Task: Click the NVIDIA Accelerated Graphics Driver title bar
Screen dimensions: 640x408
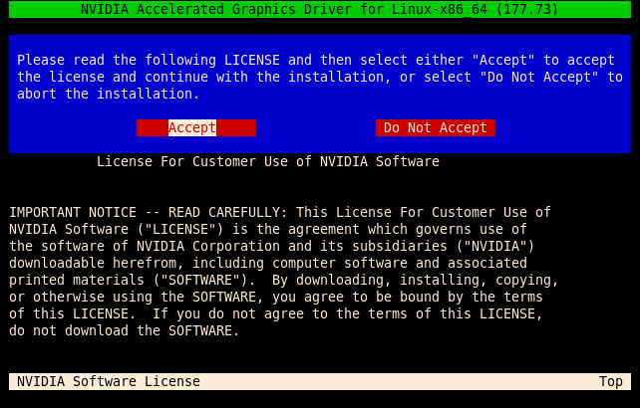Action: [x=320, y=9]
